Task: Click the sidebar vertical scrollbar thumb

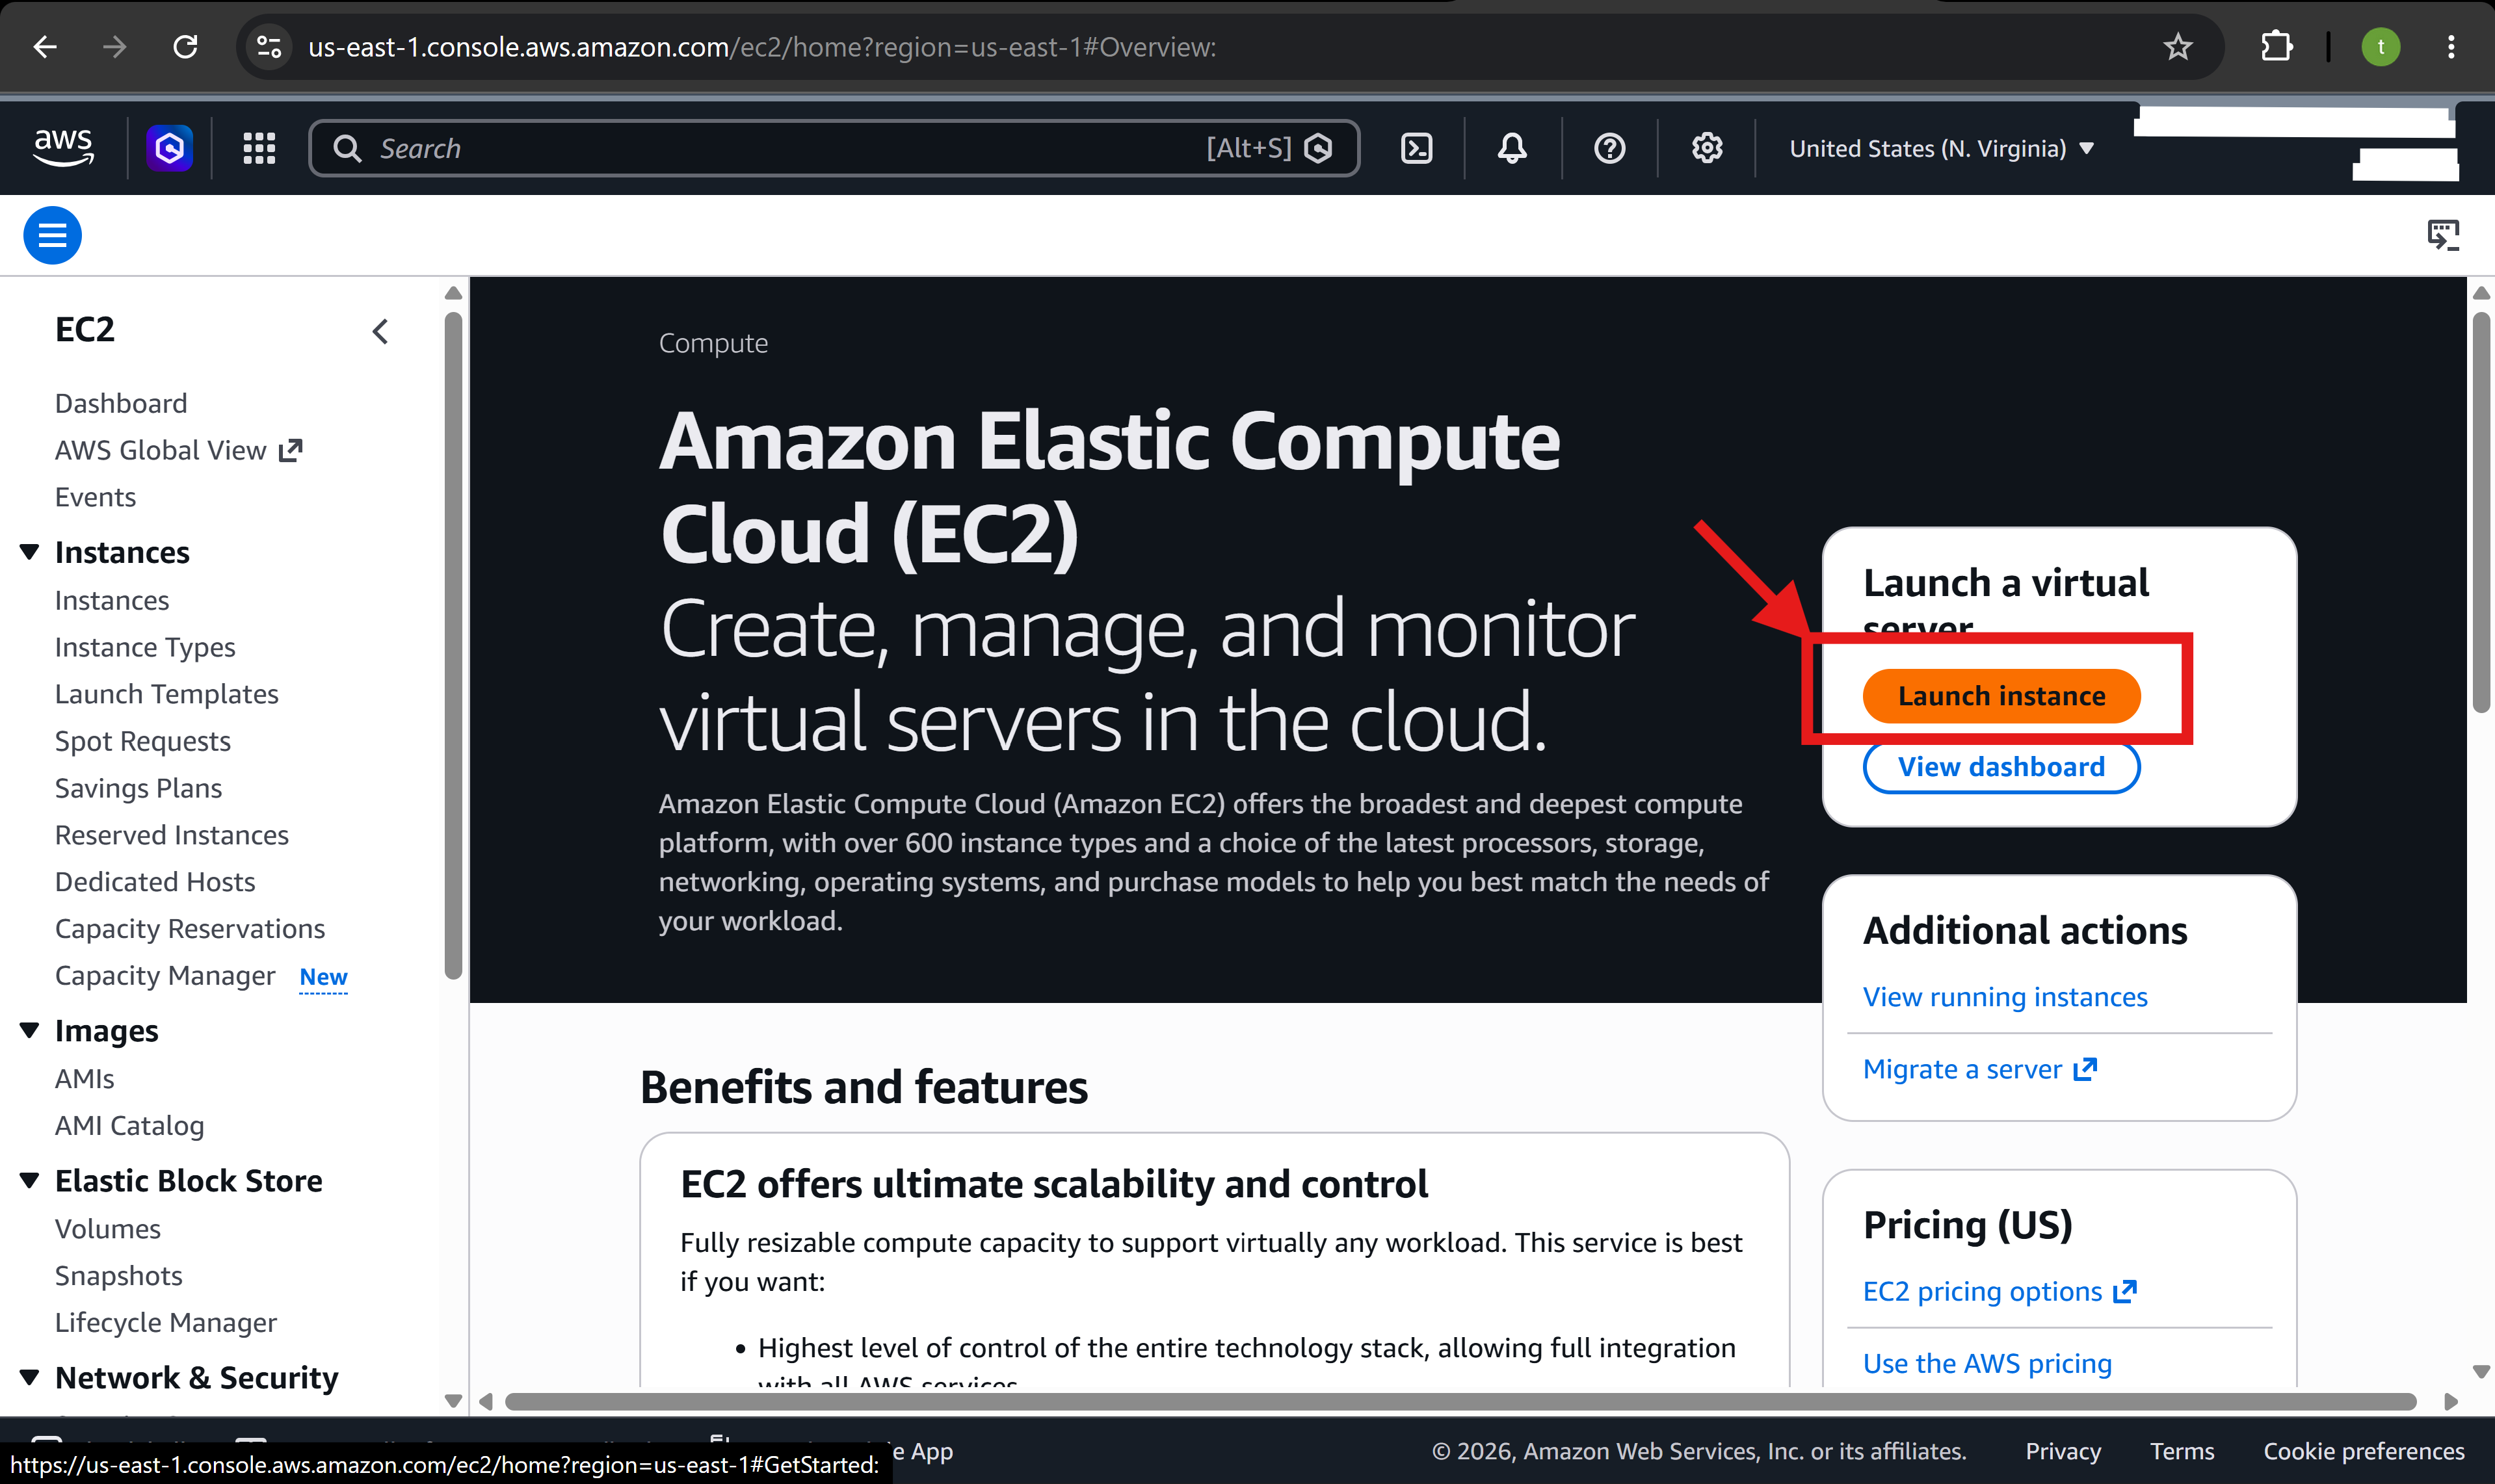Action: [x=453, y=645]
